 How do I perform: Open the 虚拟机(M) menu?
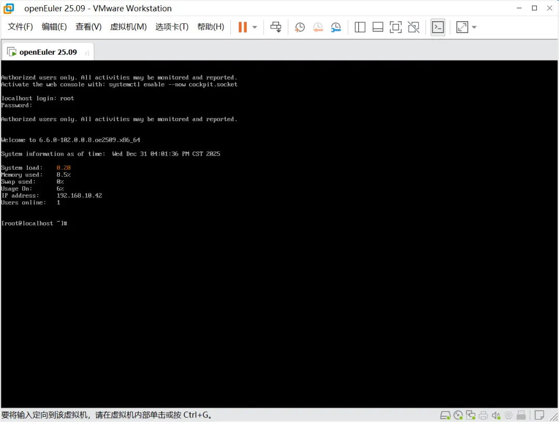tap(128, 27)
